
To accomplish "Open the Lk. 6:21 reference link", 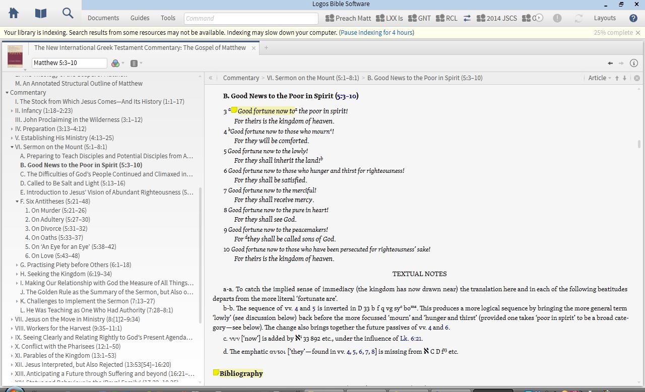I will coord(411,339).
